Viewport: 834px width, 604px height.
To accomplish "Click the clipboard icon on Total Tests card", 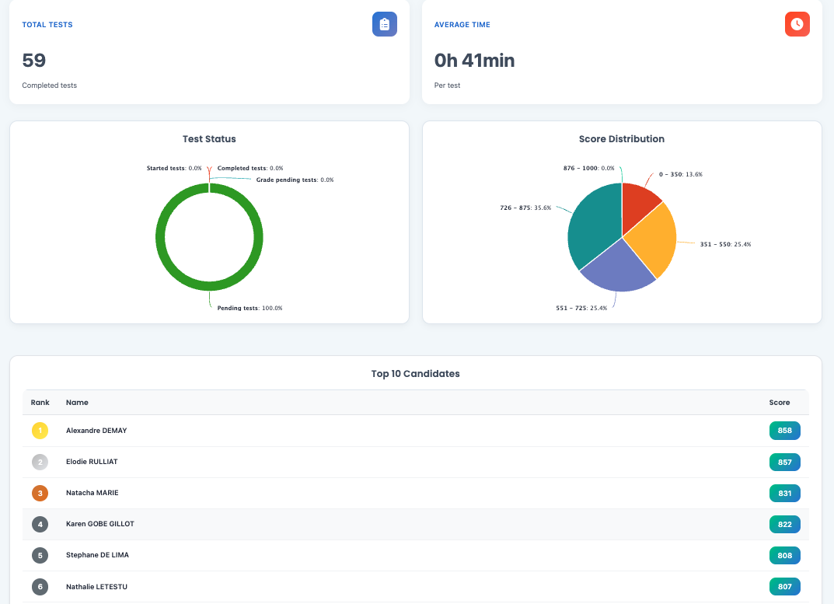I will [x=384, y=24].
